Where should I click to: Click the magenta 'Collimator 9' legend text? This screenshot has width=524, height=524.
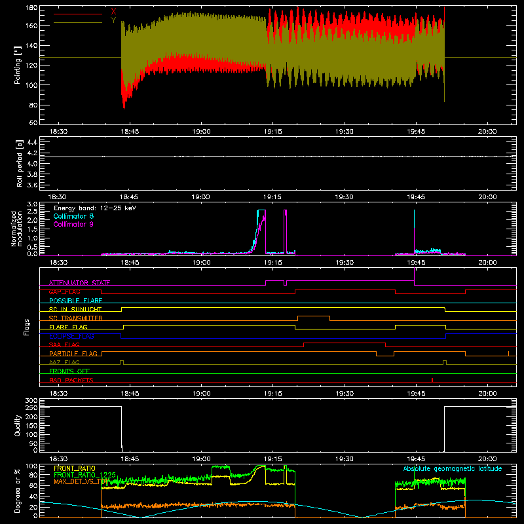click(x=73, y=224)
